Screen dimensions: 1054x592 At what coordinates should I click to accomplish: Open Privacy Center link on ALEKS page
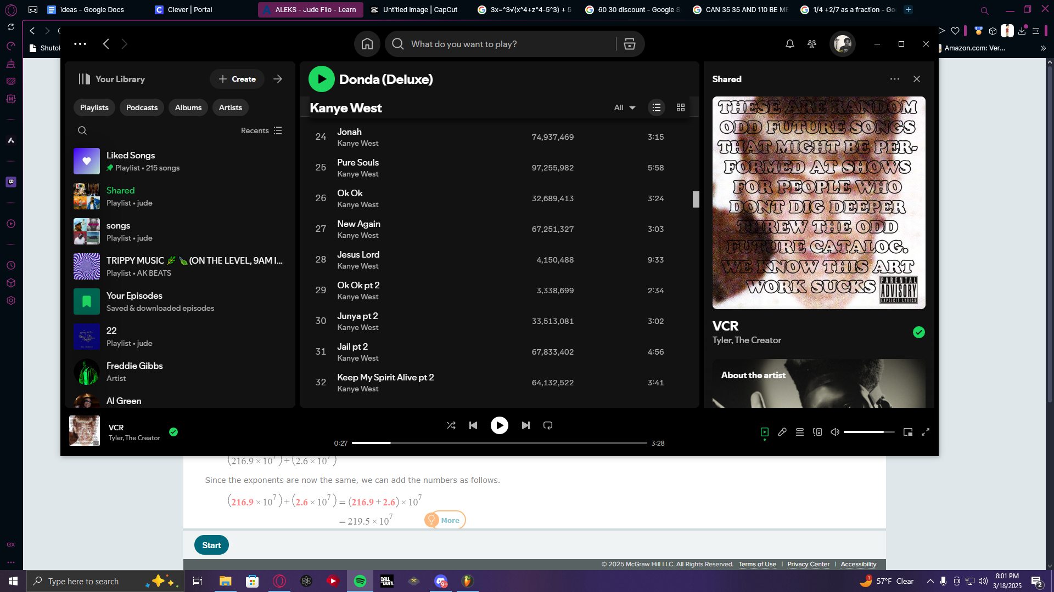coord(808,564)
